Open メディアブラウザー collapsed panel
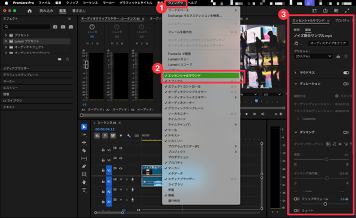 tap(16, 68)
